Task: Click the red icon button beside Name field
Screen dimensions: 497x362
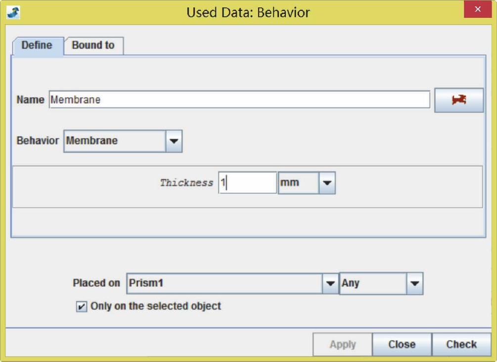Action: click(458, 100)
